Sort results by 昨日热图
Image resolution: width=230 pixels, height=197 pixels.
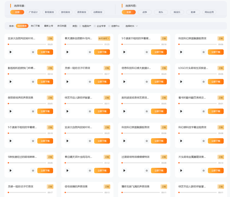click(62, 26)
